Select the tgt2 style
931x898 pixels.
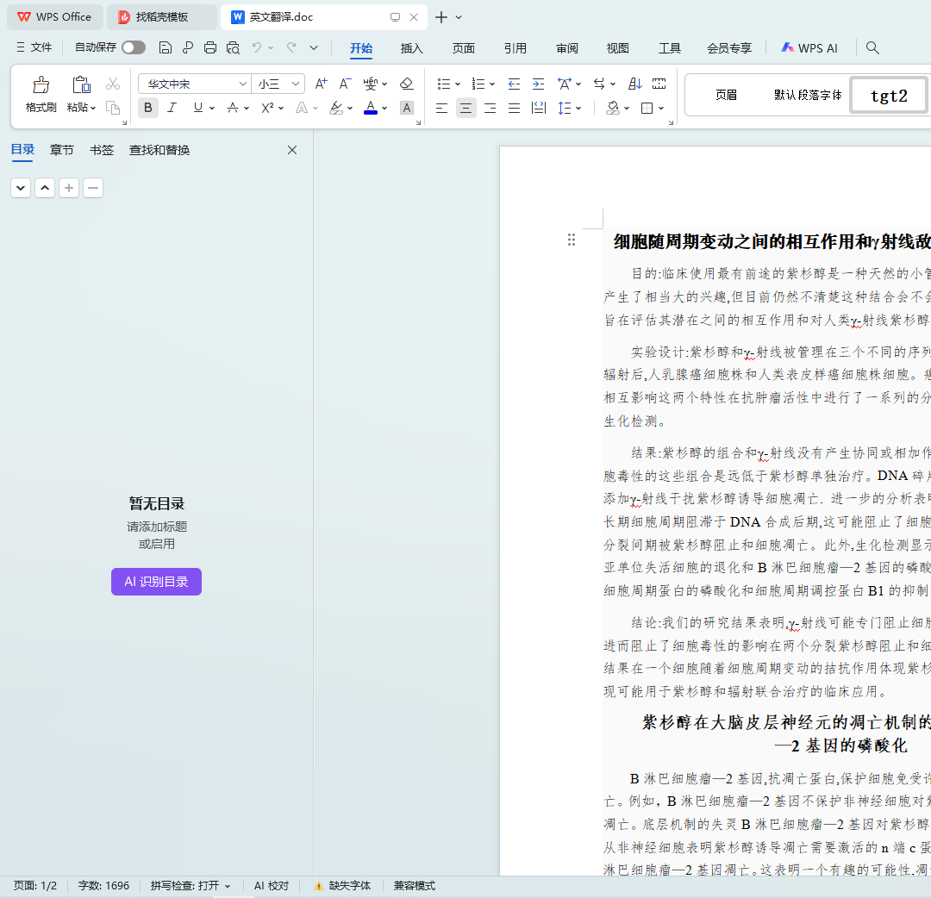(x=889, y=96)
